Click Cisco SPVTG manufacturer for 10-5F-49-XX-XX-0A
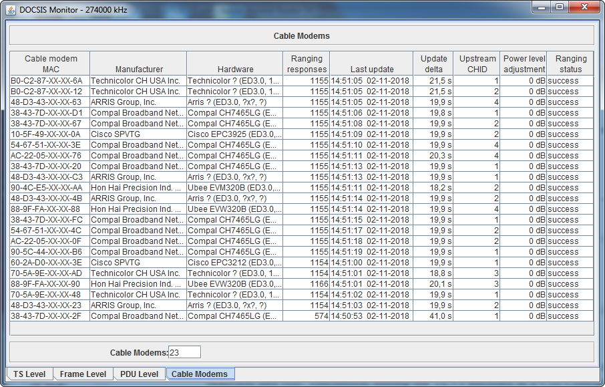 point(138,134)
